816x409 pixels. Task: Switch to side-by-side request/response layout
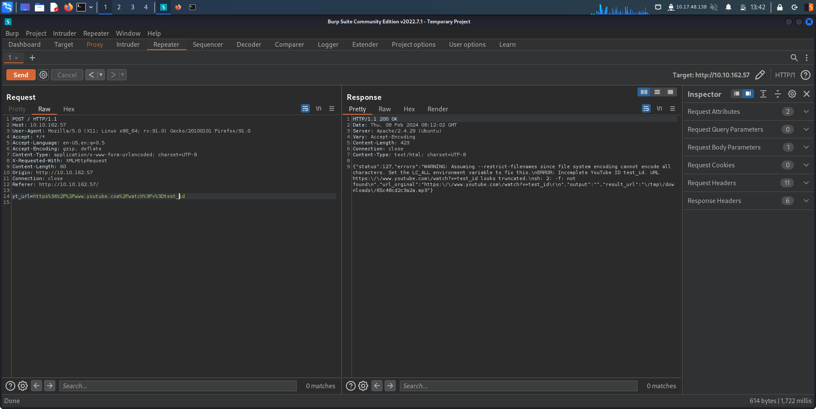tap(644, 92)
